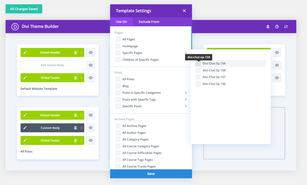Toggle visibility of Add Global Body row
Viewport: 307px width, 185px height.
[91, 65]
